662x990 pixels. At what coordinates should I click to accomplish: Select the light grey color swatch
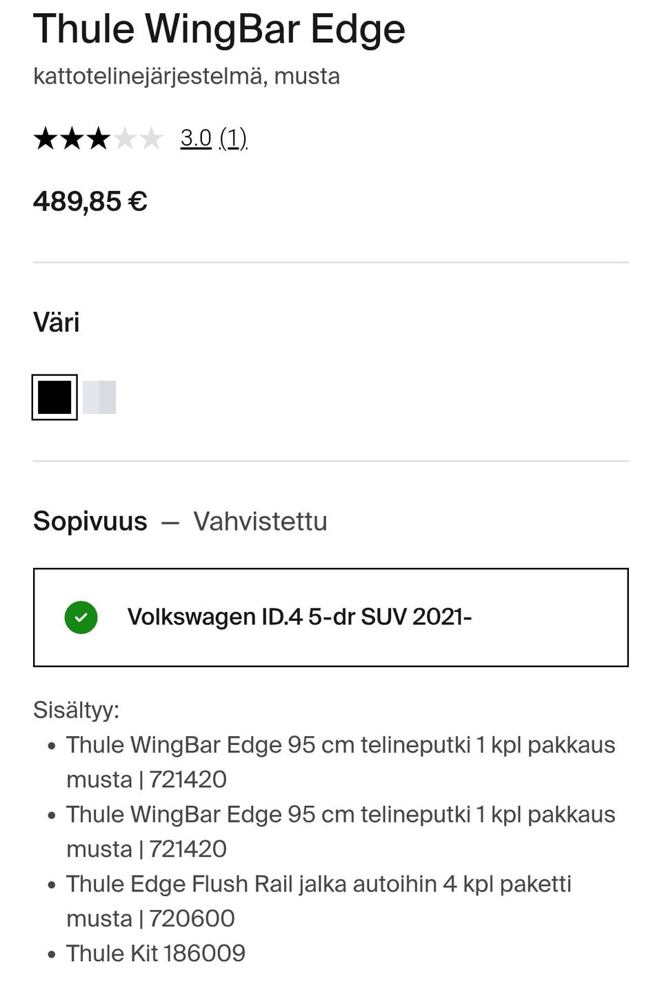pos(99,397)
